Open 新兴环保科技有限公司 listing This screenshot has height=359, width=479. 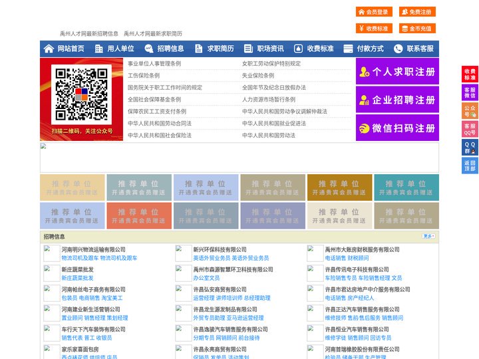[220, 249]
